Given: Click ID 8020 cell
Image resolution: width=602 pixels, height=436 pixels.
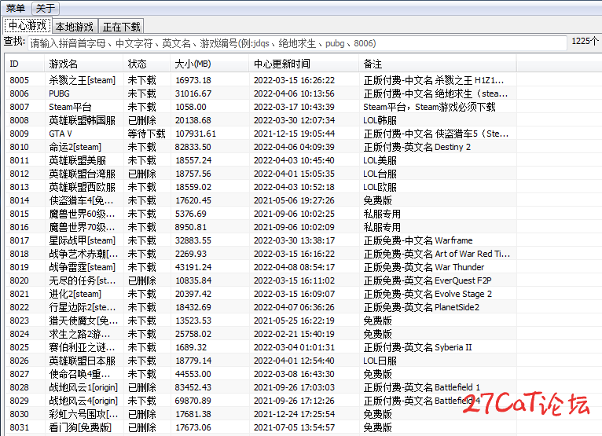Looking at the screenshot, I should click(19, 280).
